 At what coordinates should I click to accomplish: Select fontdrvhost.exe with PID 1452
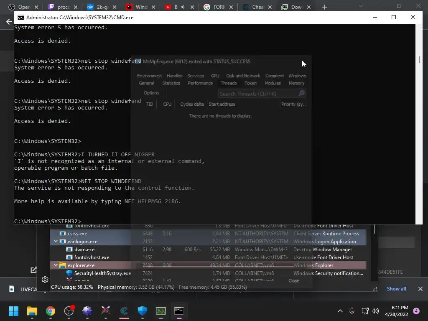point(208,257)
